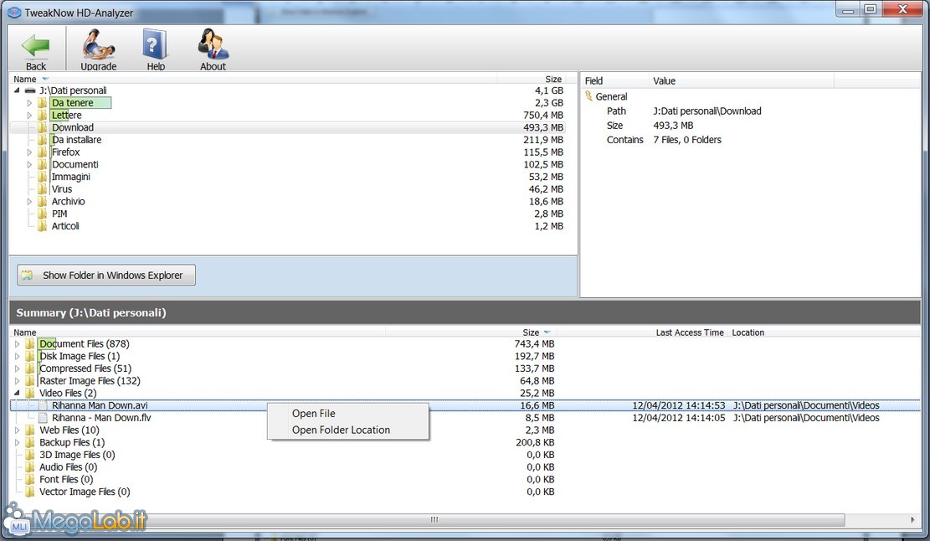
Task: Click the Raster Image Files category icon
Action: click(29, 381)
